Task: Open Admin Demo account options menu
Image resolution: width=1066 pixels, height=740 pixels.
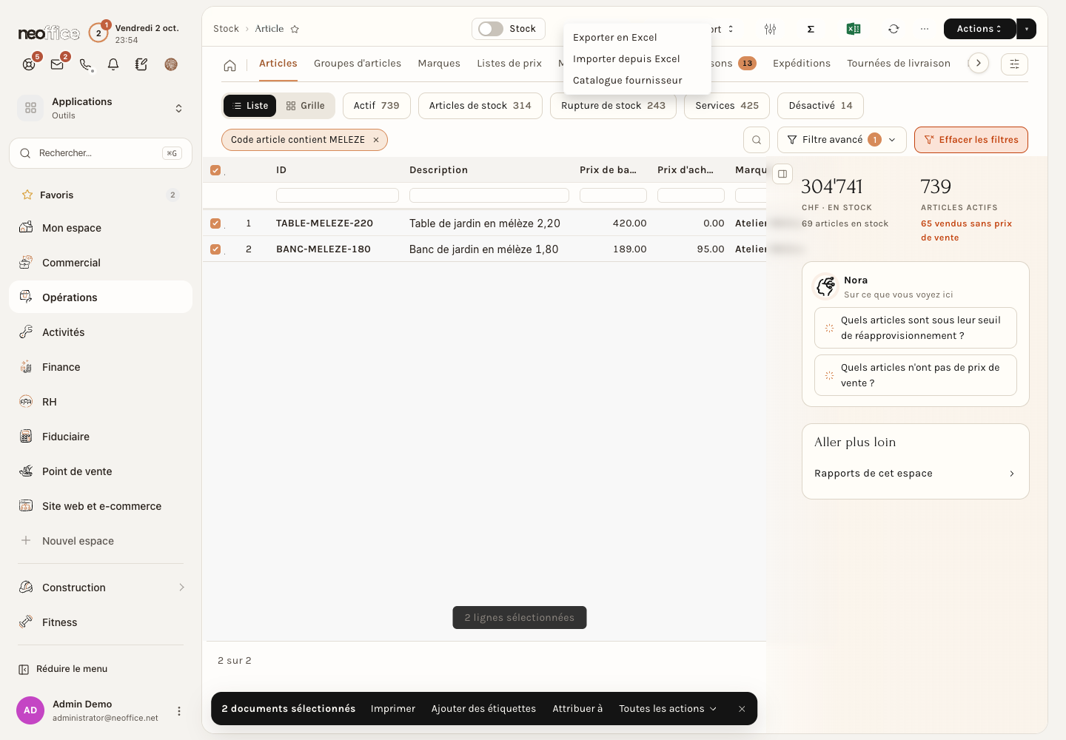Action: (x=178, y=711)
